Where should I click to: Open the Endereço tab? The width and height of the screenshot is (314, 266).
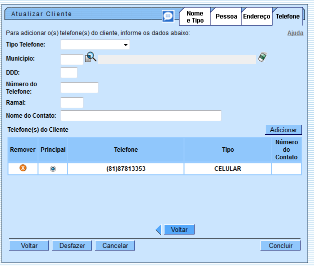256,17
